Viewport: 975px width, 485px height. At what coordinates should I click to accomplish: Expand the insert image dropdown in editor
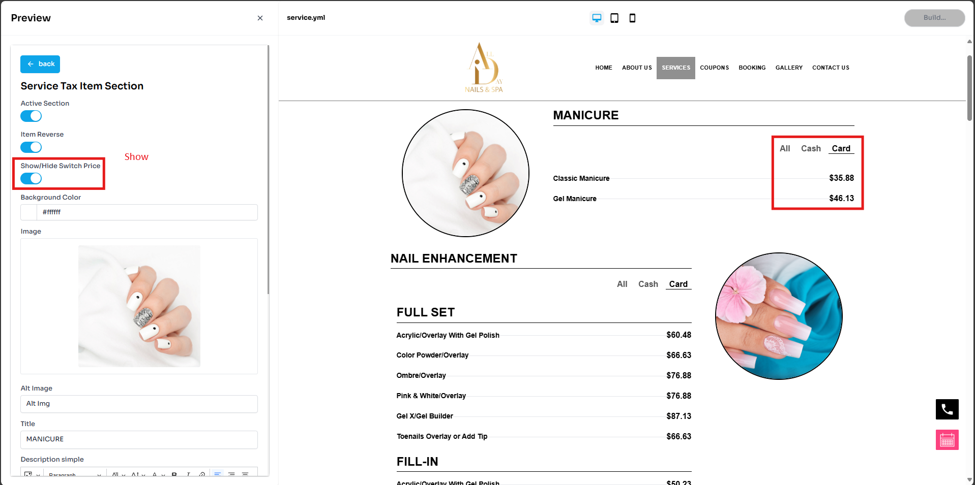point(38,475)
